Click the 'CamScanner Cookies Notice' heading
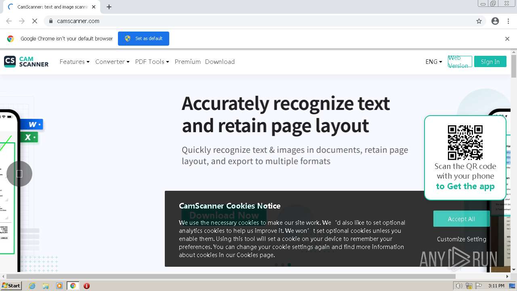Screen dimensions: 517x291 [x=229, y=206]
